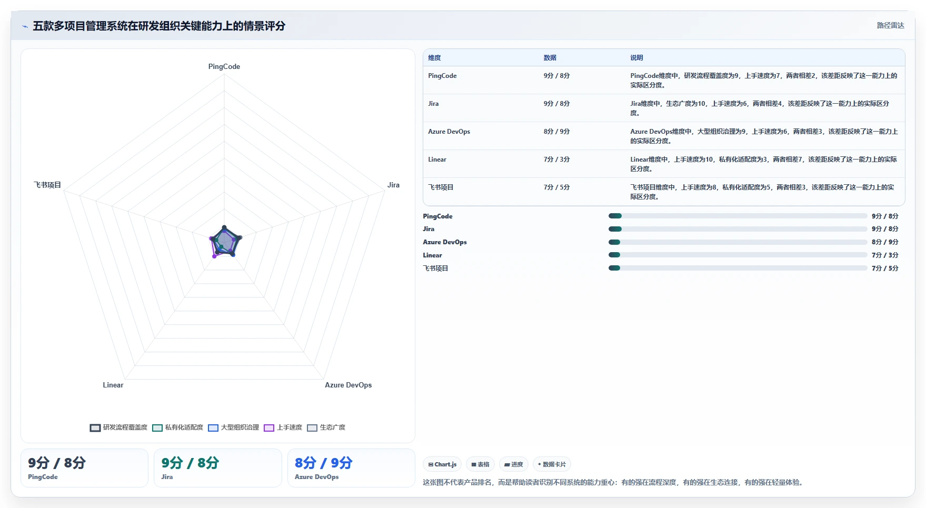The image size is (926, 508).
Task: Click the radar polygon at the chart center
Action: [x=225, y=242]
